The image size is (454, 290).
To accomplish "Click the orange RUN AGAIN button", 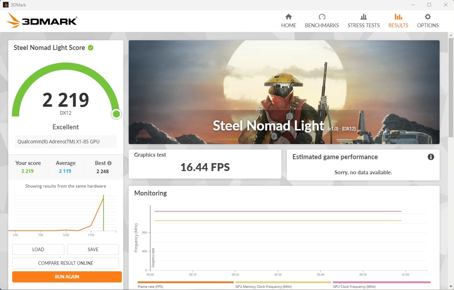I will click(67, 277).
